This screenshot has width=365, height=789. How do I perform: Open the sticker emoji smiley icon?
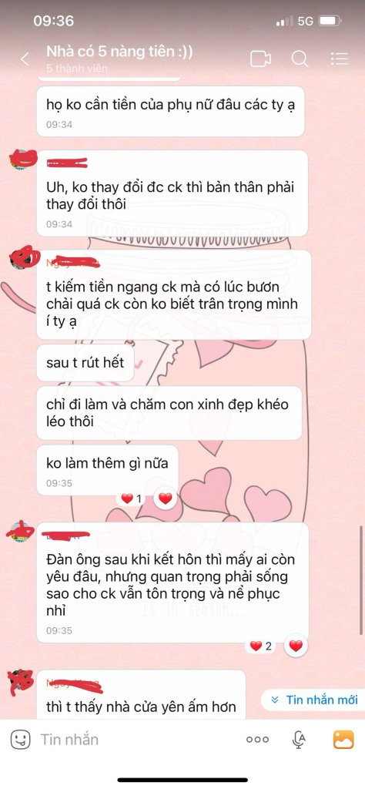19,739
